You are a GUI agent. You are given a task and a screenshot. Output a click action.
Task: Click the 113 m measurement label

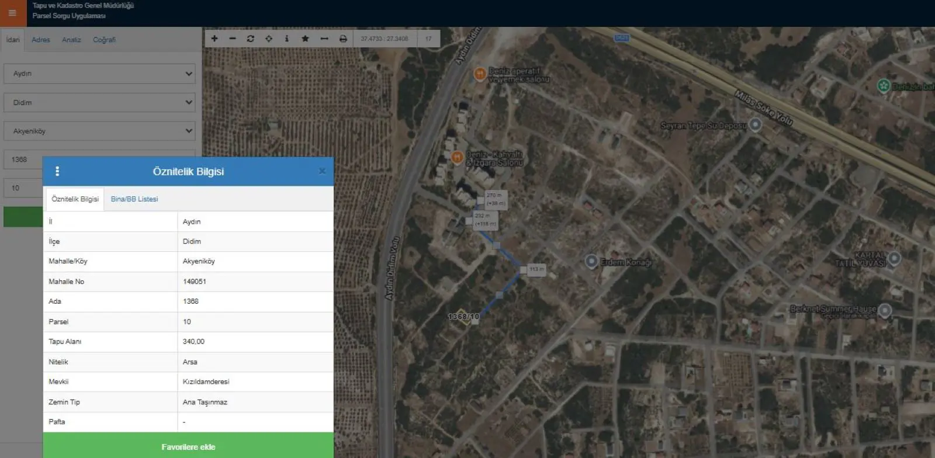click(x=536, y=269)
